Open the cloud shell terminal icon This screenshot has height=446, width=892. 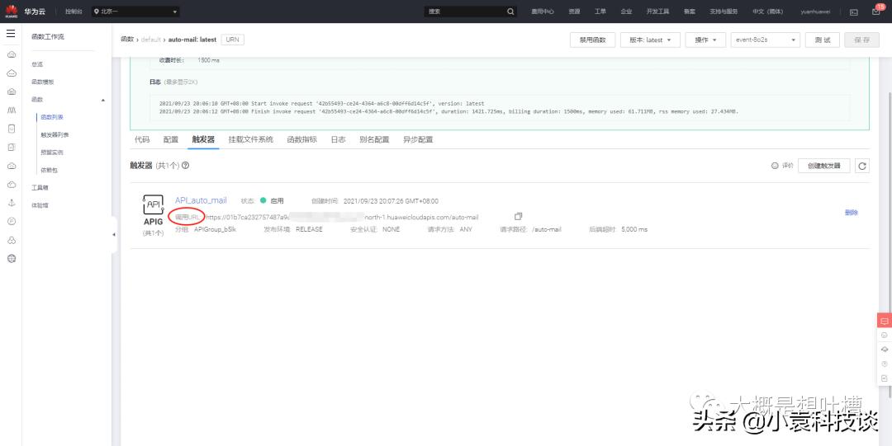(x=853, y=12)
